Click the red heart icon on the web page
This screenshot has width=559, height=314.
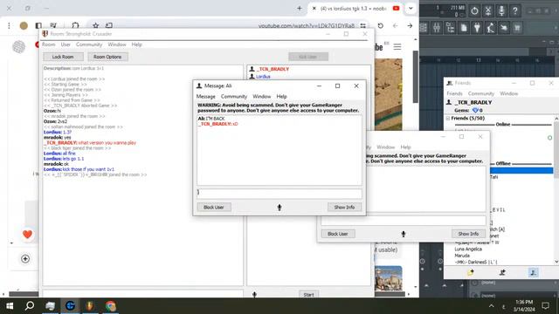pyautogui.click(x=27, y=235)
